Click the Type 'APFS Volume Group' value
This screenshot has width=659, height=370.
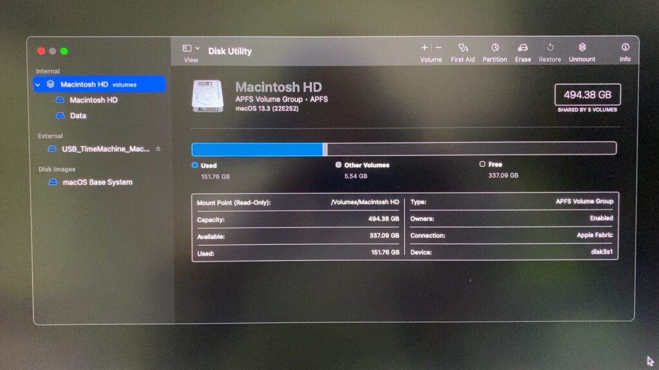tap(584, 201)
